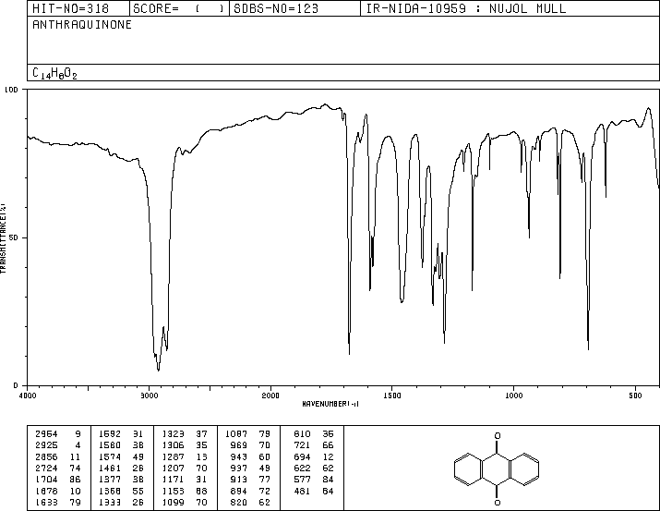The width and height of the screenshot is (660, 511).
Task: Click the WAVENUMBER x-axis label
Action: (x=330, y=404)
